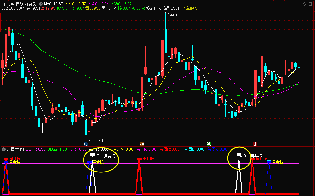Image resolution: width=315 pixels, height=196 pixels.
Task: Click the square window icon at top right
Action: (311, 4)
